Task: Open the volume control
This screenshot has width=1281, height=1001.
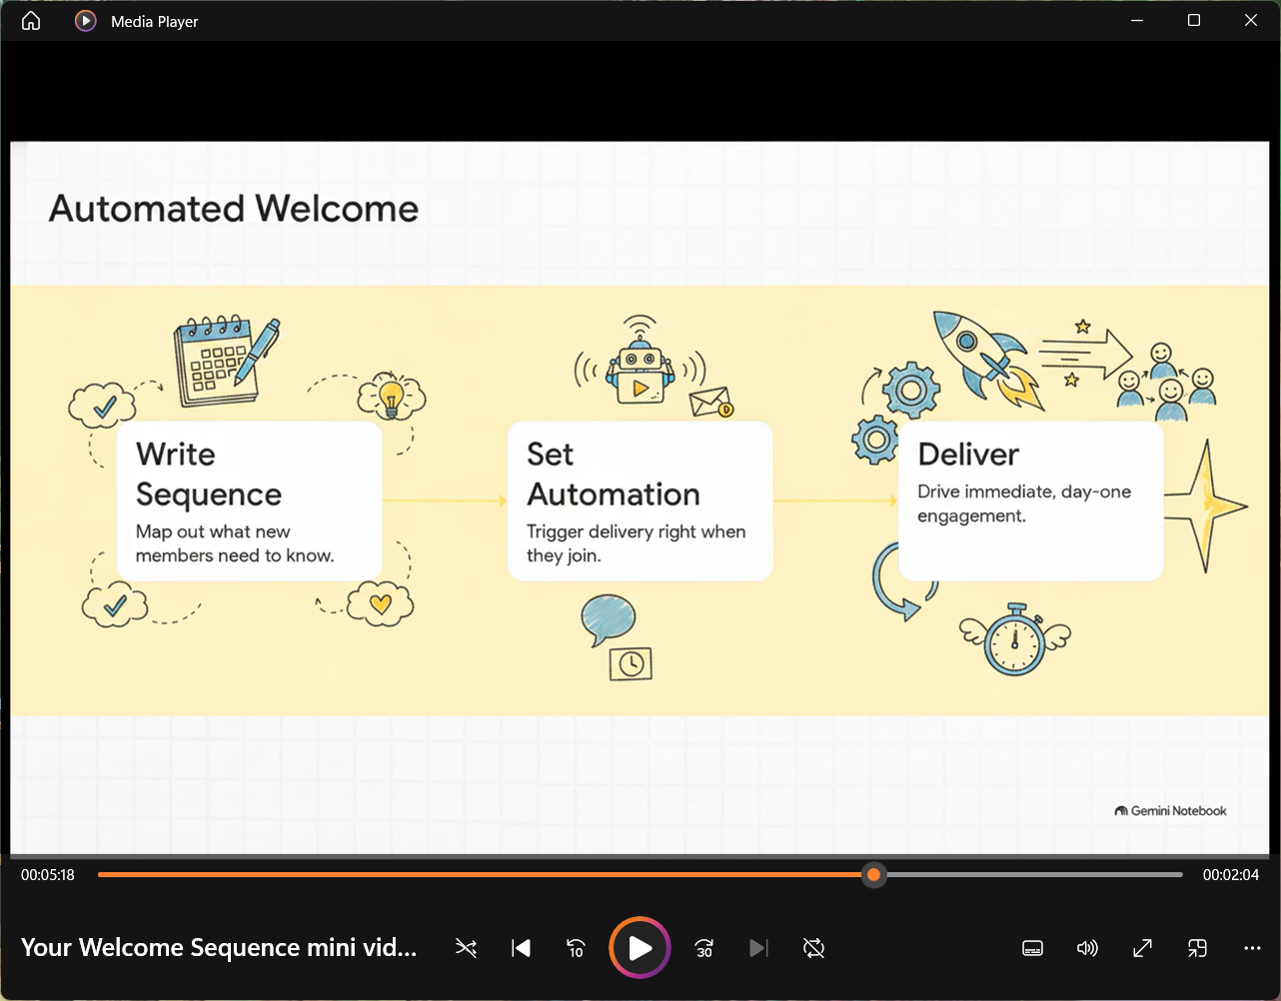Action: tap(1087, 948)
